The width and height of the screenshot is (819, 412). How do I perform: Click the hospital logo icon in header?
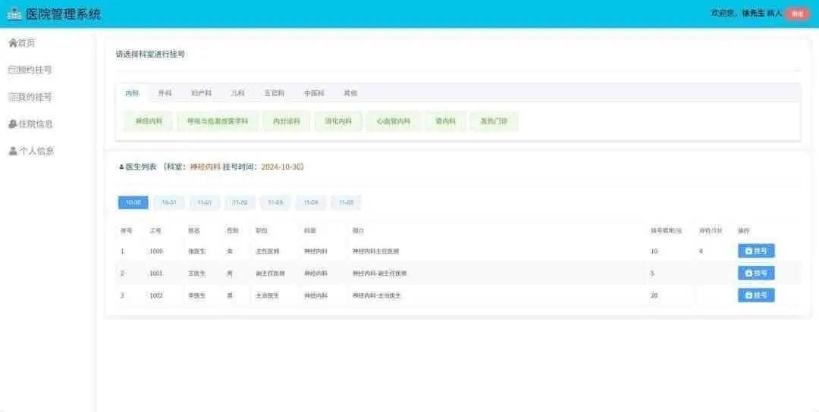point(14,14)
